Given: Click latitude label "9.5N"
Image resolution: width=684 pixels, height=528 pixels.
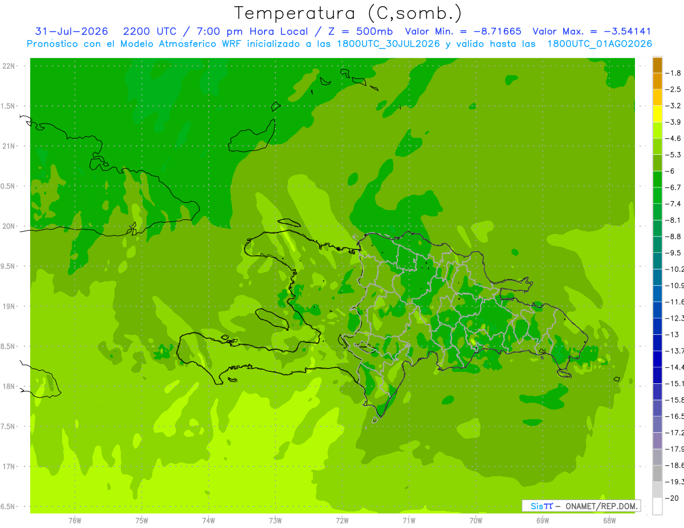Looking at the screenshot, I should [x=9, y=266].
